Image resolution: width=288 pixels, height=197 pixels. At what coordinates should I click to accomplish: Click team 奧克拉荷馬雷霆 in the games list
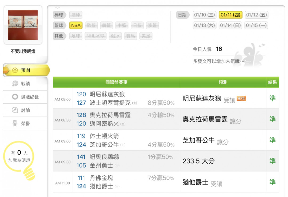tap(110, 115)
